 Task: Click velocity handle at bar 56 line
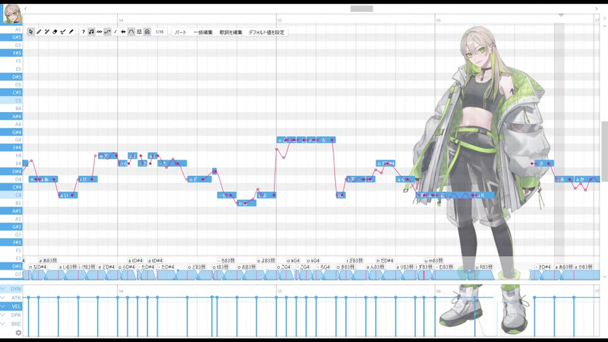[x=435, y=298]
